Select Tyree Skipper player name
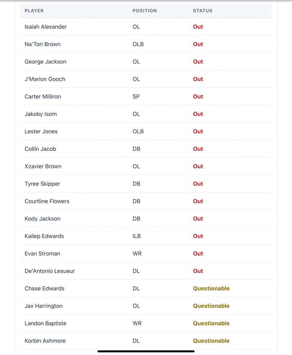 click(42, 184)
